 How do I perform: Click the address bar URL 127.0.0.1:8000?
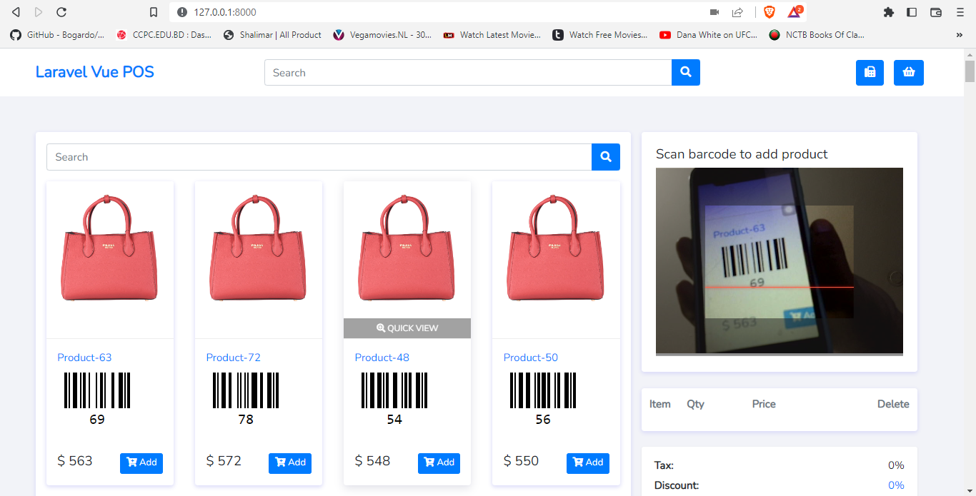[225, 12]
